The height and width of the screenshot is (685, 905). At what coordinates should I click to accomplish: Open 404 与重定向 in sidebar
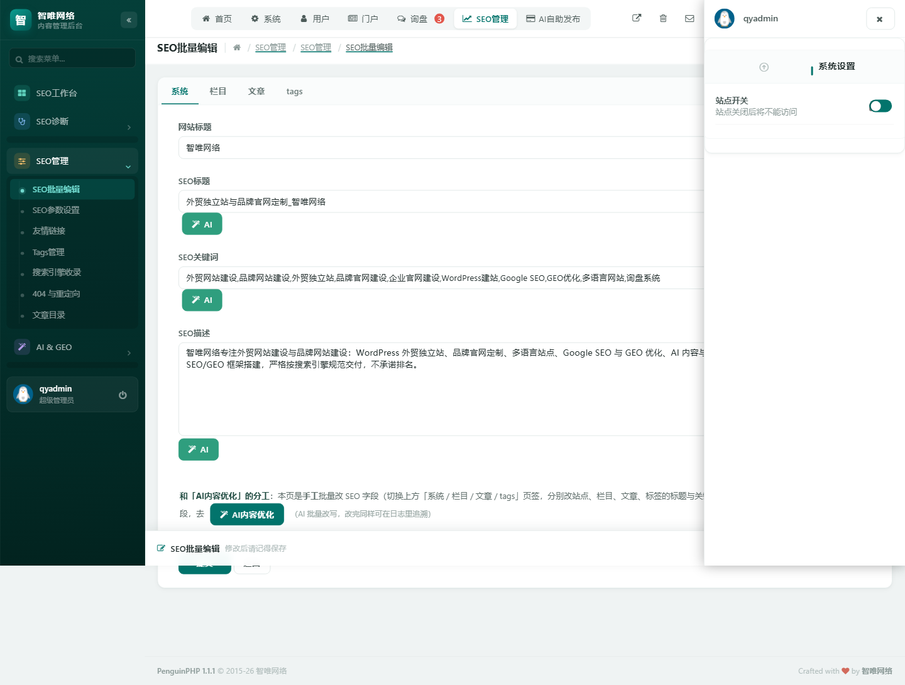click(72, 294)
